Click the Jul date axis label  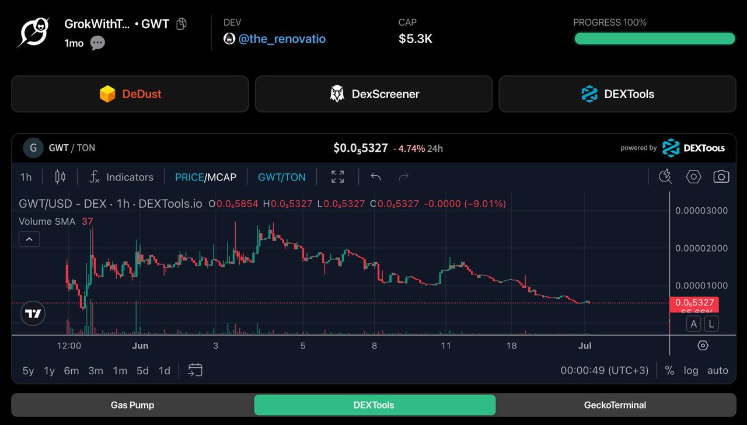(585, 346)
